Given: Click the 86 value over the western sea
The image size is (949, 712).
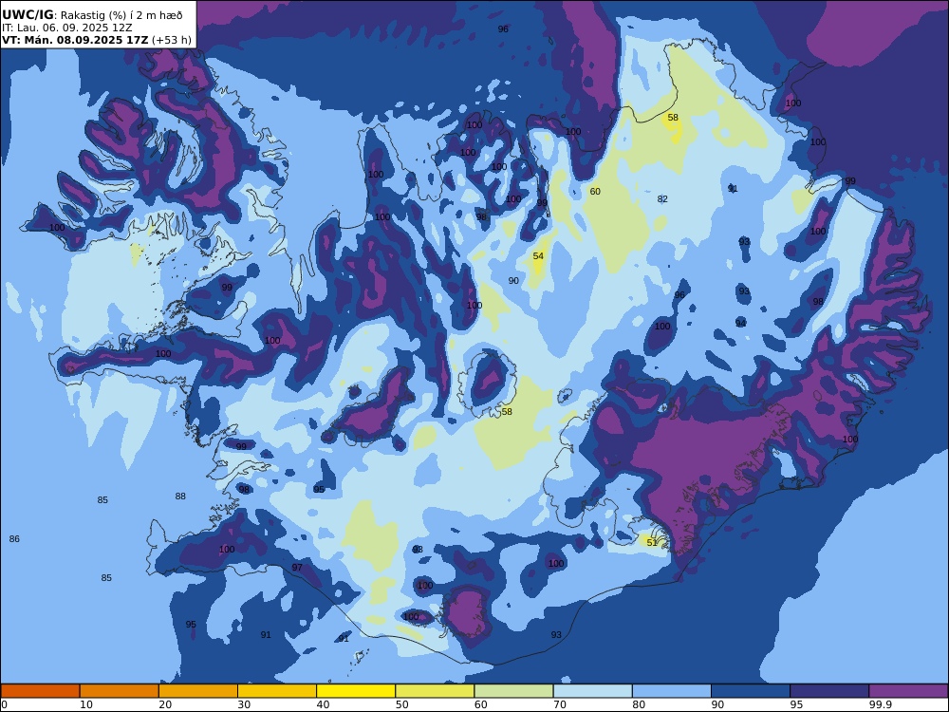Looking at the screenshot, I should click(x=14, y=539).
